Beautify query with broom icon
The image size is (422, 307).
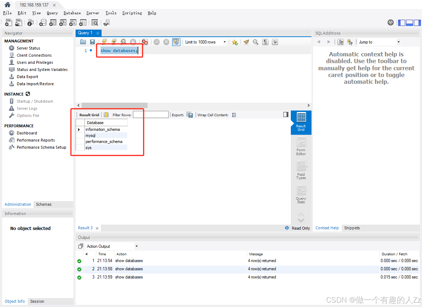pyautogui.click(x=246, y=42)
